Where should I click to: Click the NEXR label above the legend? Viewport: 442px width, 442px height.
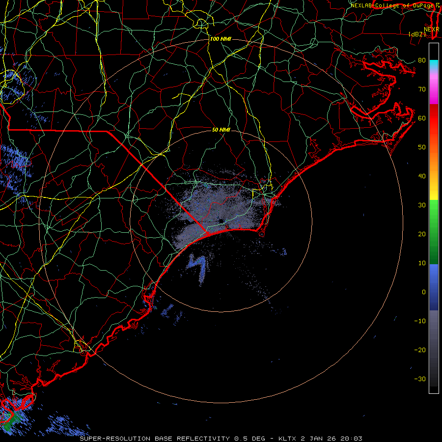432,29
